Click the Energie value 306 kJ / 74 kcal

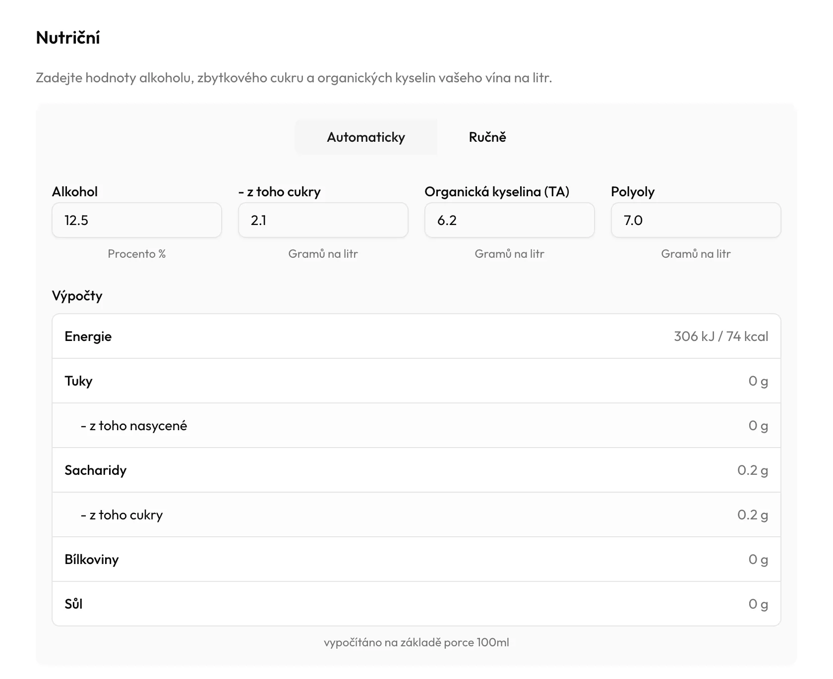pos(721,337)
